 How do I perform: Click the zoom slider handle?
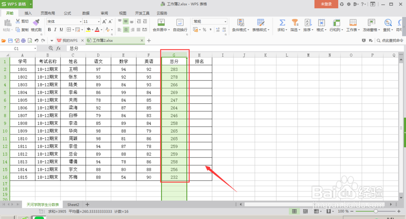click(376, 211)
